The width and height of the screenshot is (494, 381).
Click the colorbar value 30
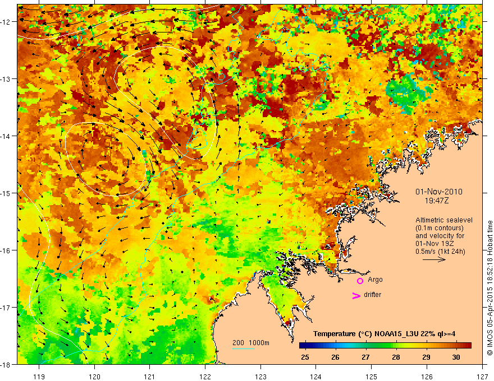[456, 357]
